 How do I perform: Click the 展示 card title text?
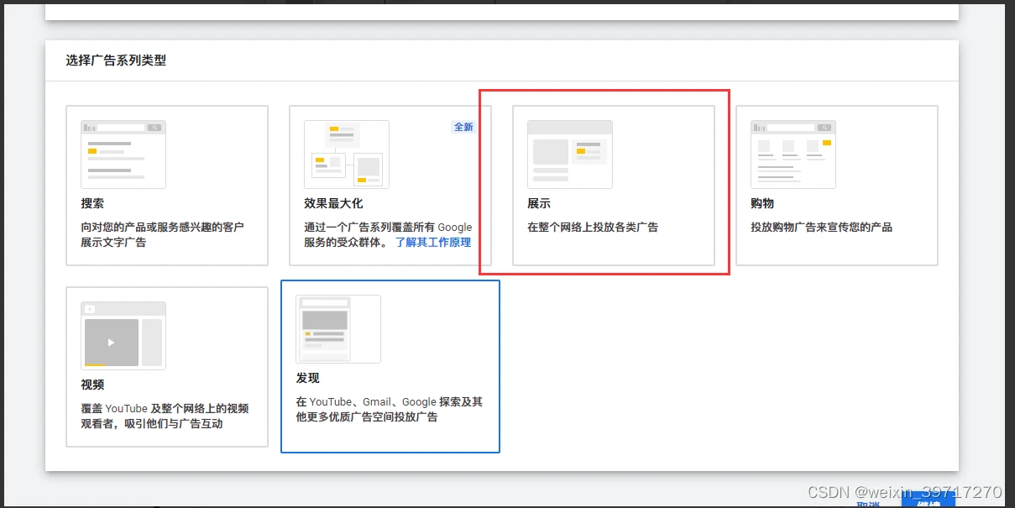click(539, 204)
